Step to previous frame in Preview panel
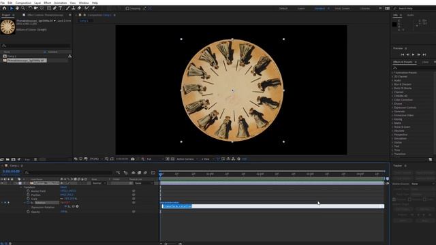The width and height of the screenshot is (436, 245). [x=408, y=54]
